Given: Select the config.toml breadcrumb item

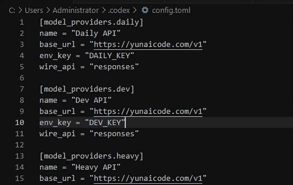Looking at the screenshot, I should 171,10.
